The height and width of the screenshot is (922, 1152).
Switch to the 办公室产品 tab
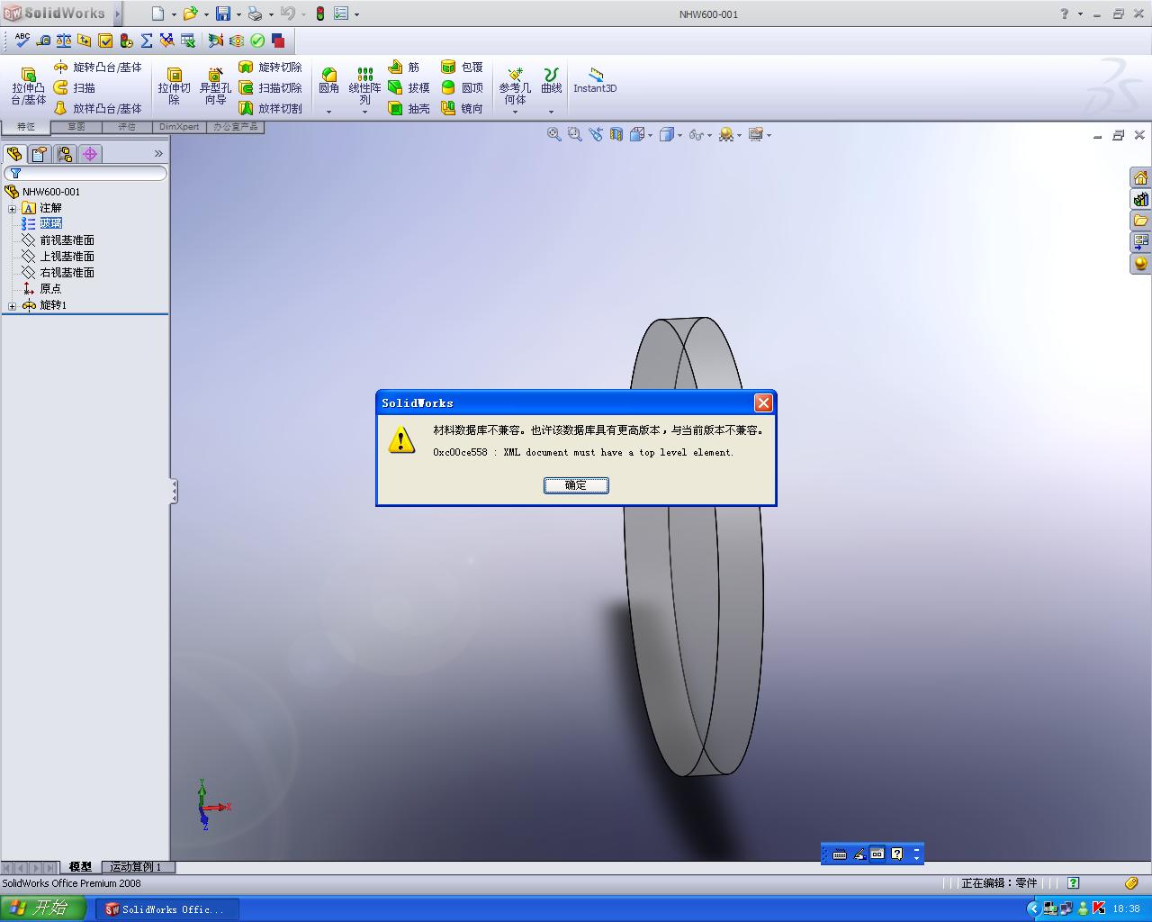click(x=236, y=127)
